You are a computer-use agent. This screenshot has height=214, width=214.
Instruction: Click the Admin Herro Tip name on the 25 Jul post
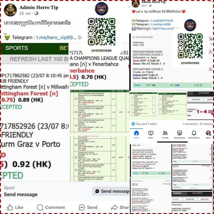pos(39,7)
